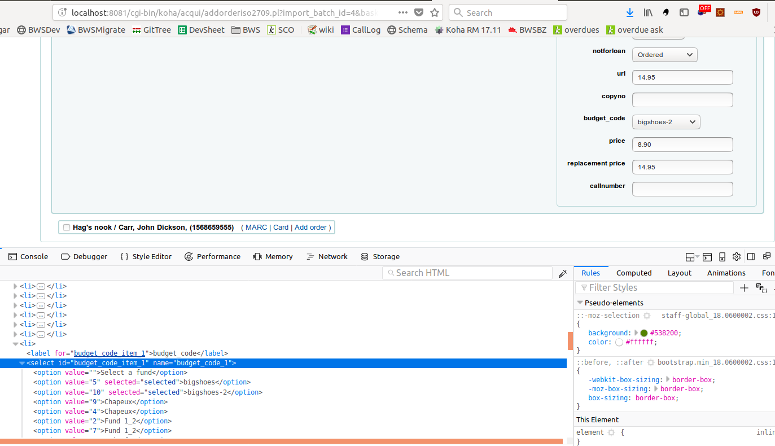Click the eyedropper icon beside Search HTML

click(562, 273)
